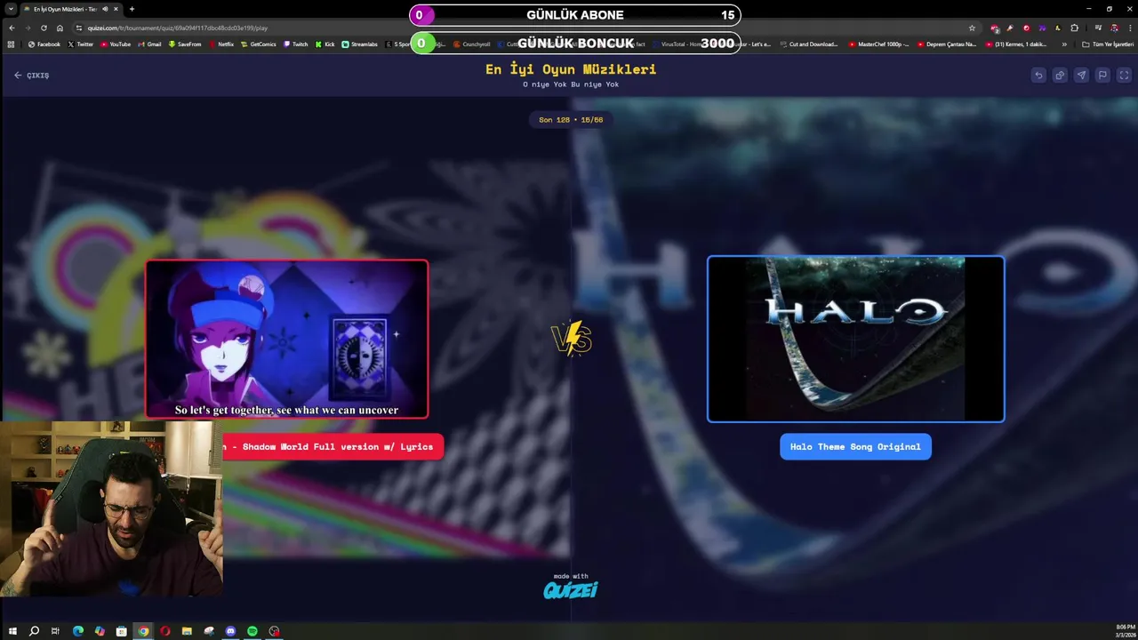Open the Copilot icon on the taskbar
Screen dimensions: 1138x640
[x=100, y=631]
